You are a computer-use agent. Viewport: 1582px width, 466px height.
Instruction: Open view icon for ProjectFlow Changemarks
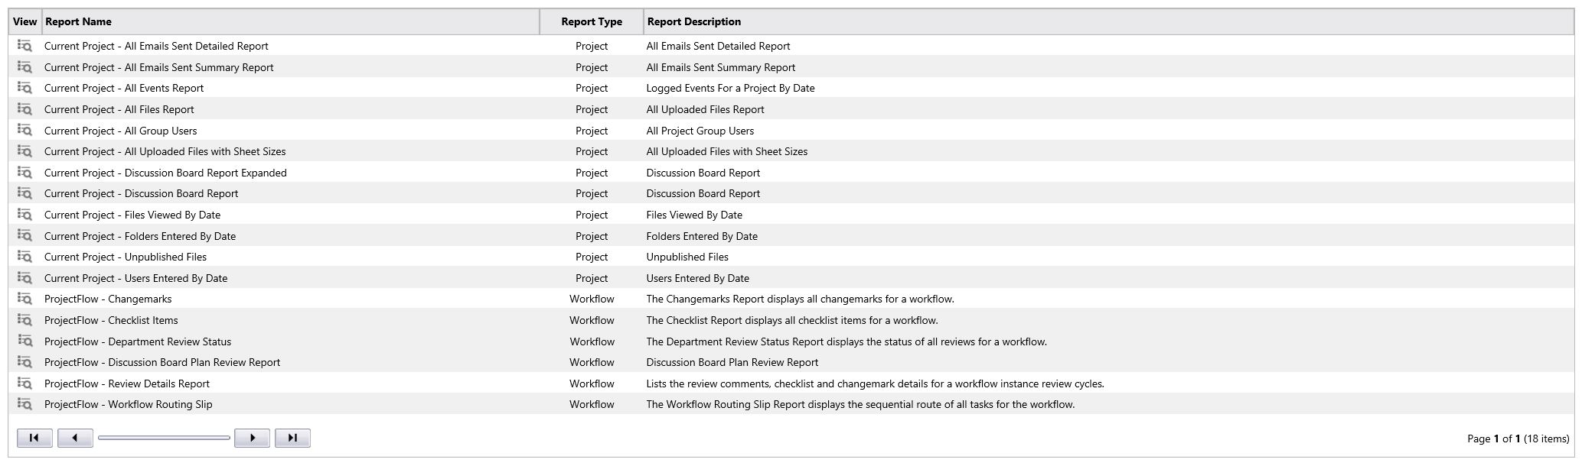[x=24, y=299]
